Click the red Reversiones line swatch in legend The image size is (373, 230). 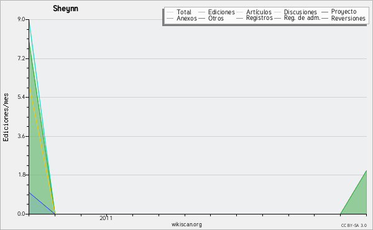pos(325,18)
